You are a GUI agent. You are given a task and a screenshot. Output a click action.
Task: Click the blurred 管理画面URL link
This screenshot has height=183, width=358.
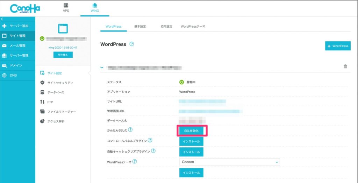tap(210, 111)
